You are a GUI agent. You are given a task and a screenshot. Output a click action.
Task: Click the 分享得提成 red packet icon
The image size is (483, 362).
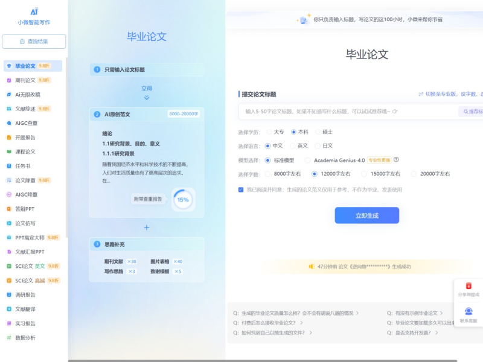coord(469,285)
